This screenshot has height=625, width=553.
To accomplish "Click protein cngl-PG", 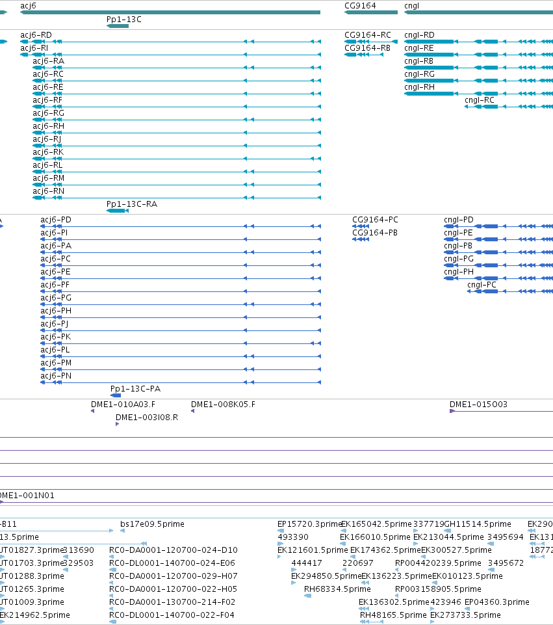I will [459, 259].
